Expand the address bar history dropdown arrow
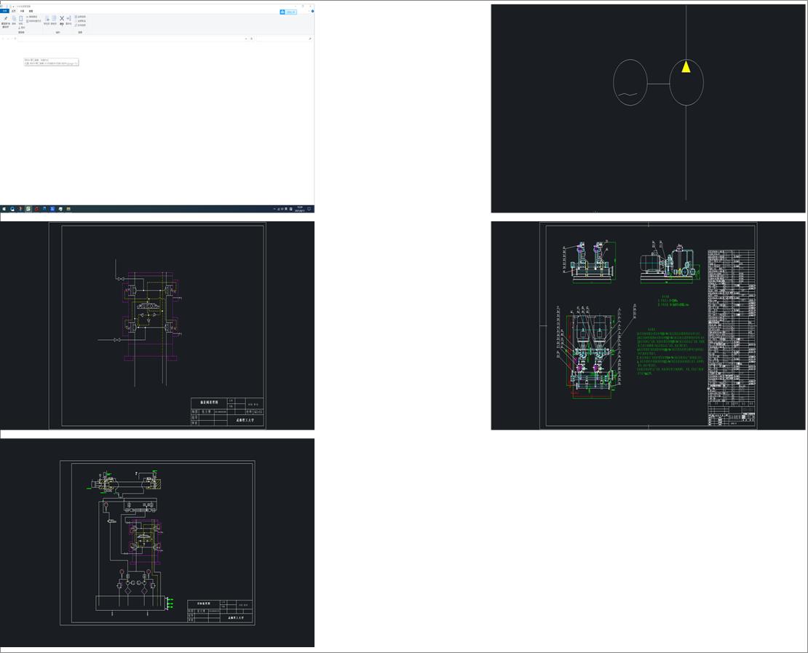 pos(246,39)
